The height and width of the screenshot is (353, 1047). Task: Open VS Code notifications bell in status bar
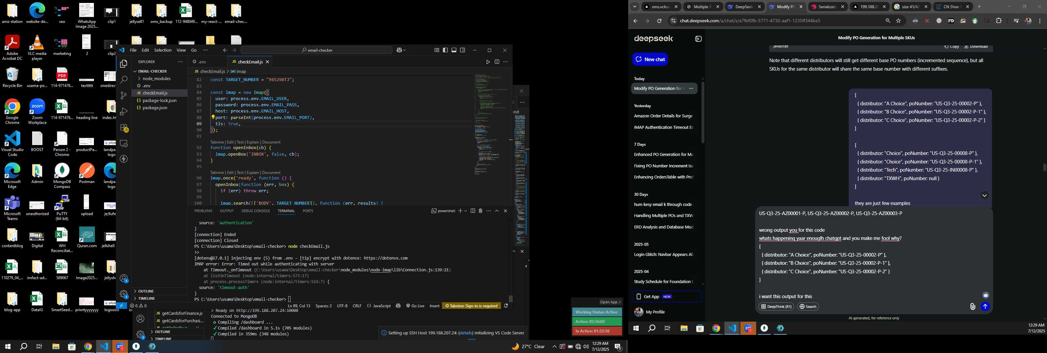[506, 306]
